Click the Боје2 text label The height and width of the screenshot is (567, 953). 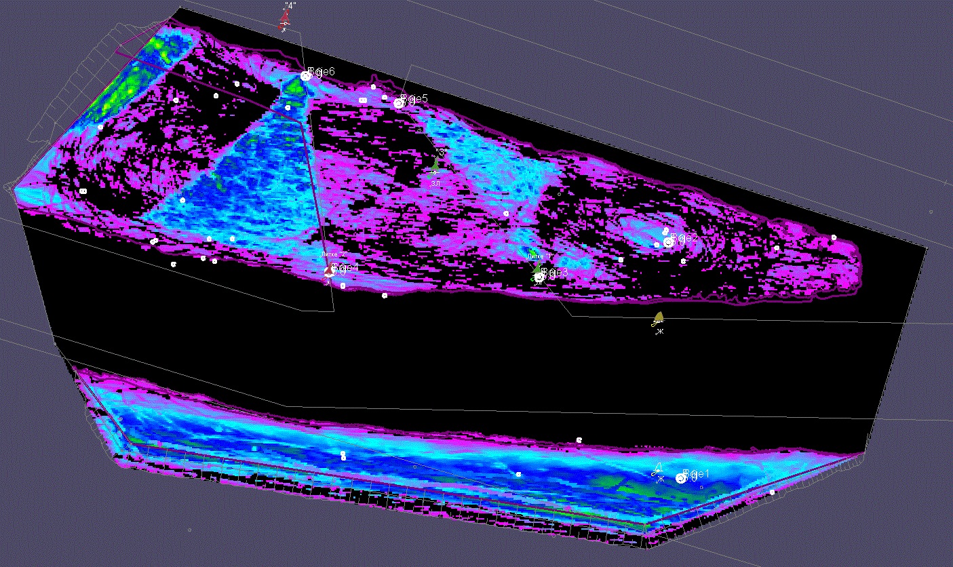pyautogui.click(x=686, y=237)
